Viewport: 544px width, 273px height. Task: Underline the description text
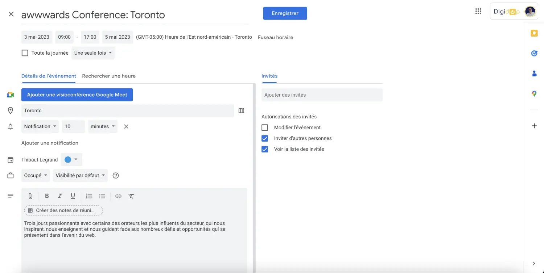pos(73,196)
